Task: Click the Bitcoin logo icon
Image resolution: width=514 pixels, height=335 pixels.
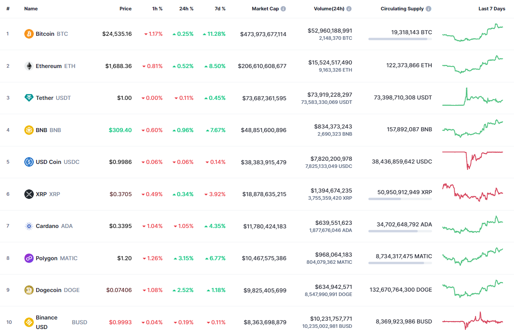Action: 29,34
